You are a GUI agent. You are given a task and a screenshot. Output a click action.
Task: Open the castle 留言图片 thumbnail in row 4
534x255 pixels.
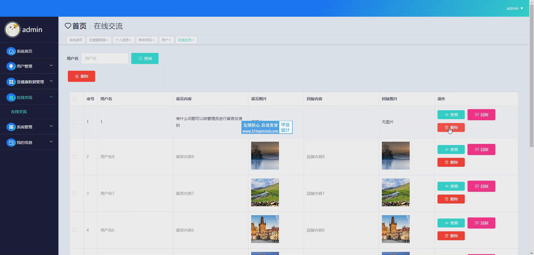[265, 229]
